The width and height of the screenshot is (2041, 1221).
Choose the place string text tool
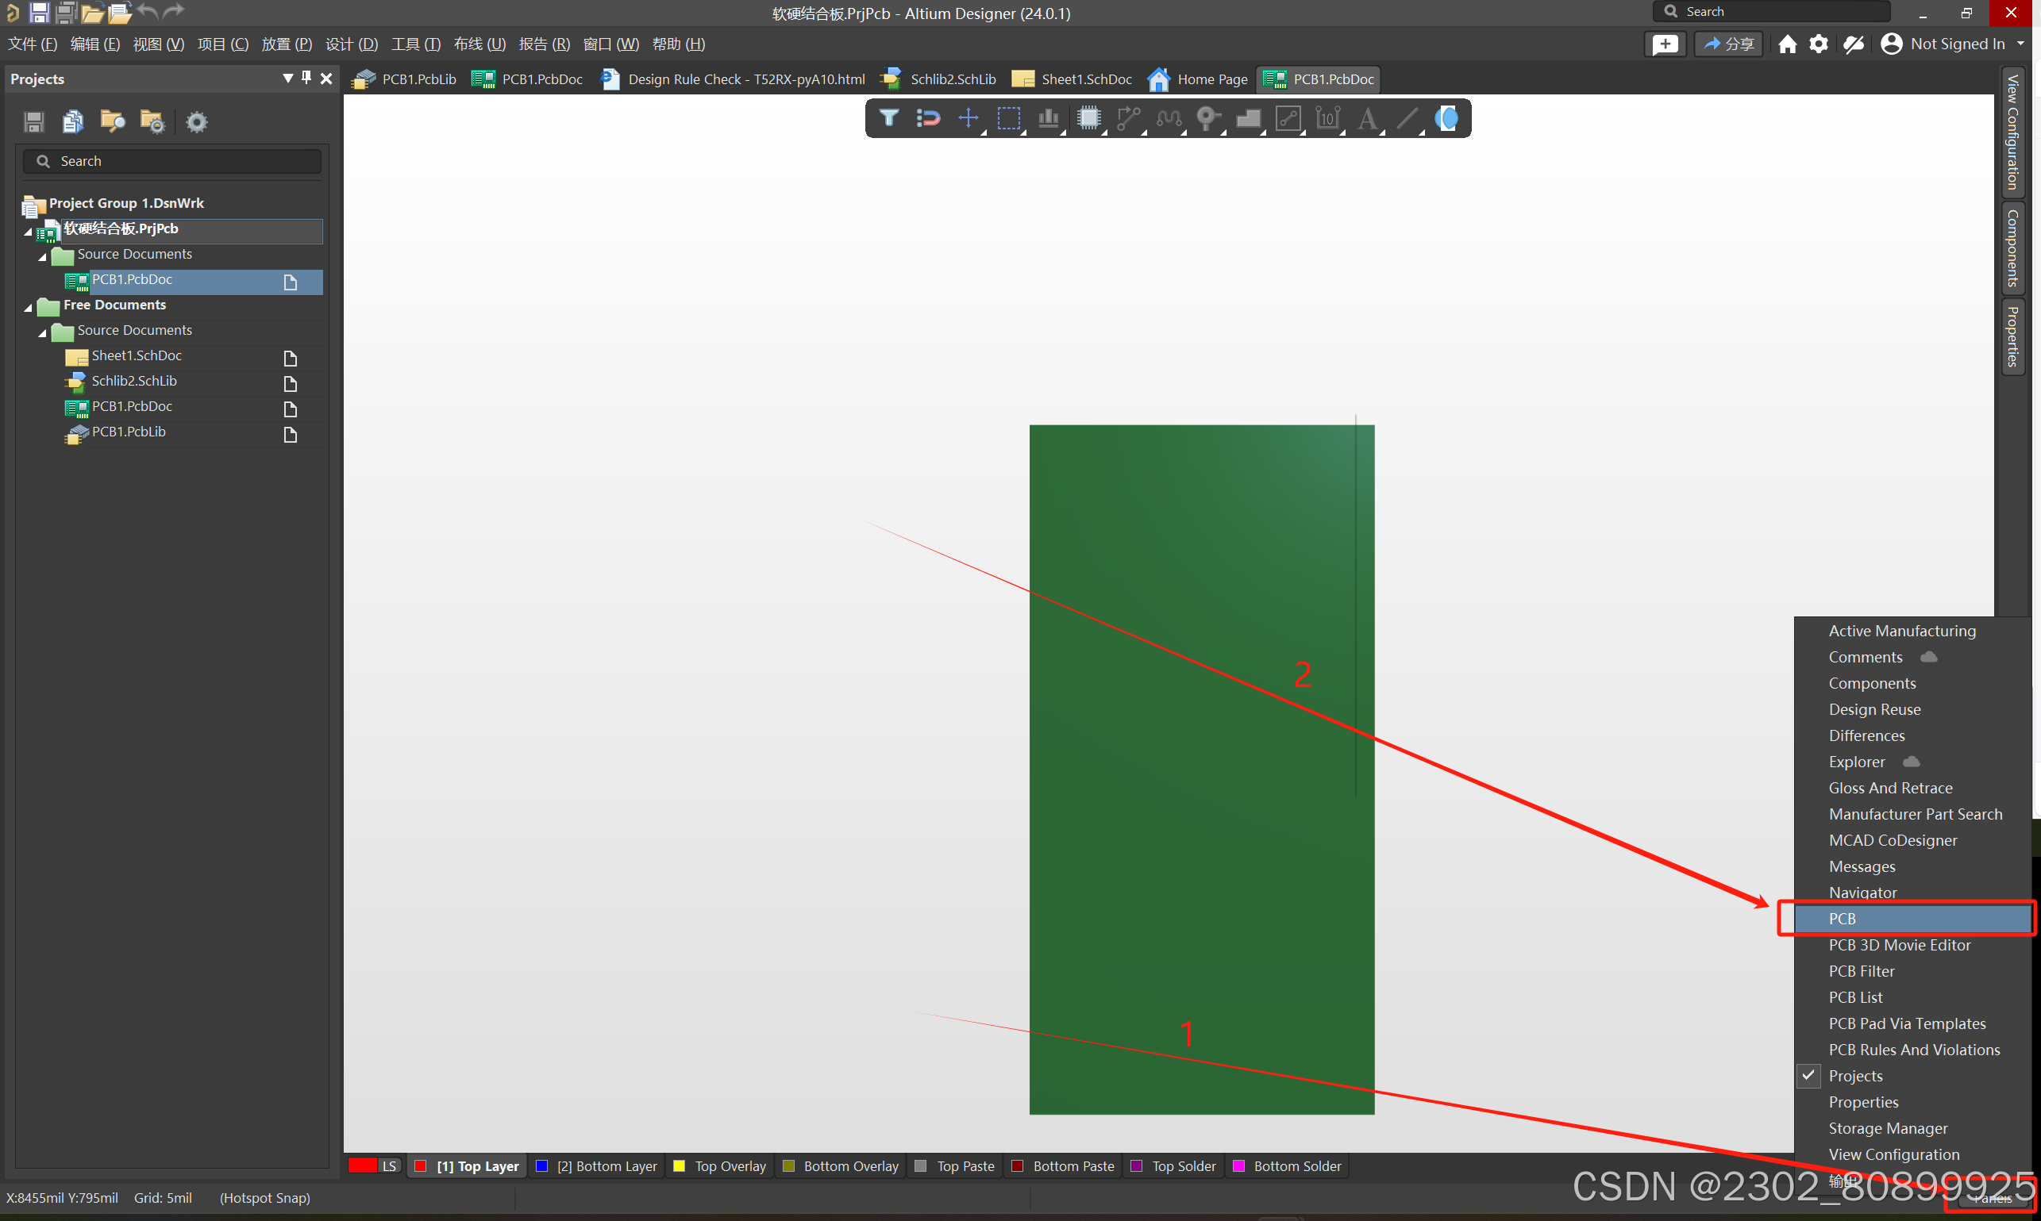(1367, 118)
